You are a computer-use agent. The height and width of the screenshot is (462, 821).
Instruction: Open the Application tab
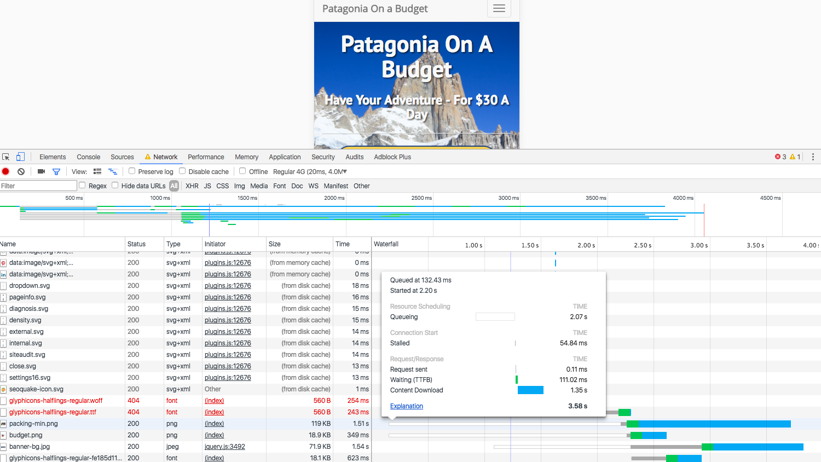pyautogui.click(x=285, y=157)
